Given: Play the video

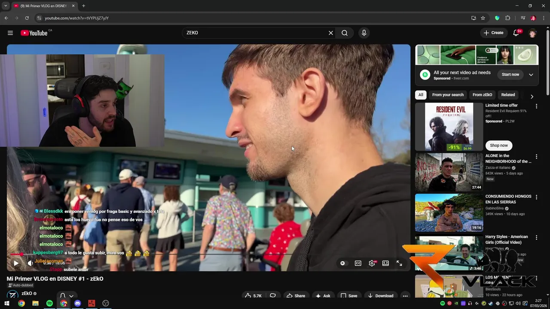Looking at the screenshot, I should [16, 263].
